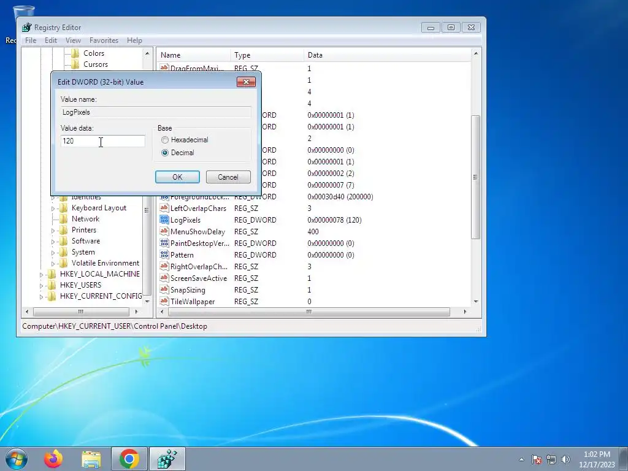Click the tree pane horizontal scrollbar thumb
This screenshot has width=628, height=471.
click(x=81, y=312)
